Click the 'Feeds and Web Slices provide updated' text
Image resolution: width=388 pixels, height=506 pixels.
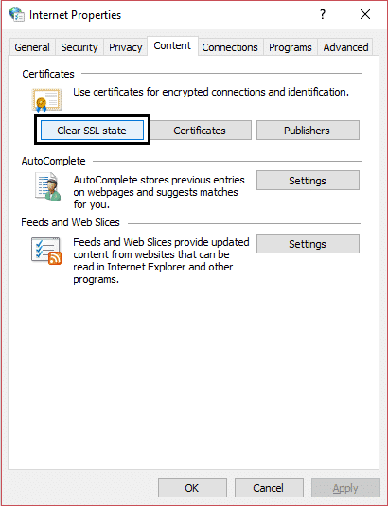tap(161, 260)
